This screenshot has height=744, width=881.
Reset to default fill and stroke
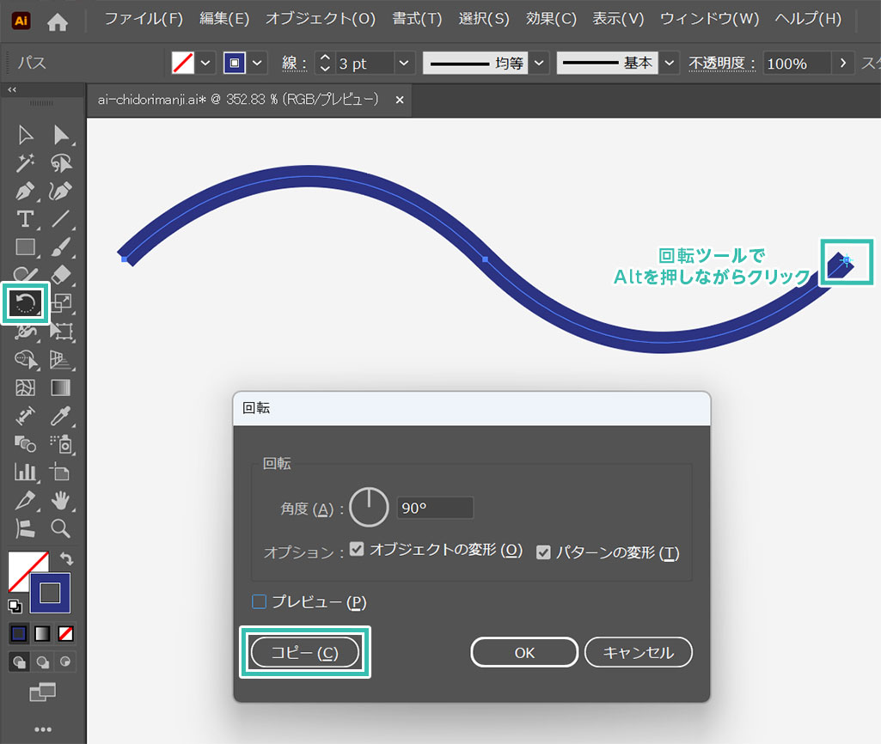(15, 606)
